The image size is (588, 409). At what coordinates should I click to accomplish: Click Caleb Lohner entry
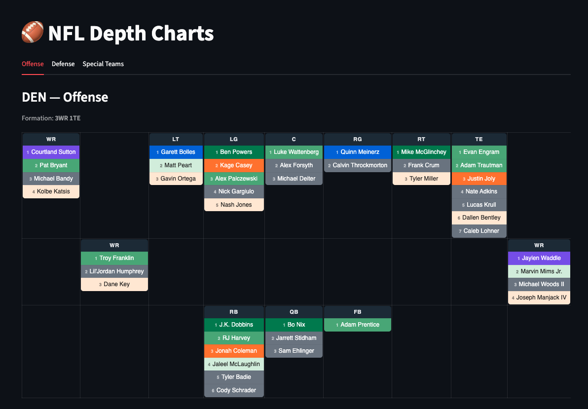pyautogui.click(x=479, y=231)
